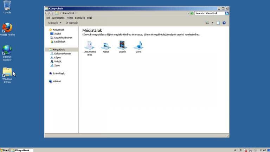Select Internet Explorer desktop icon

(x=7, y=50)
